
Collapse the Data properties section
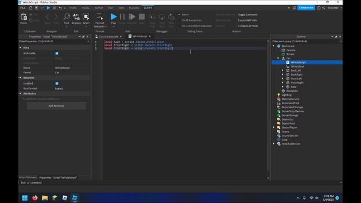20,47
